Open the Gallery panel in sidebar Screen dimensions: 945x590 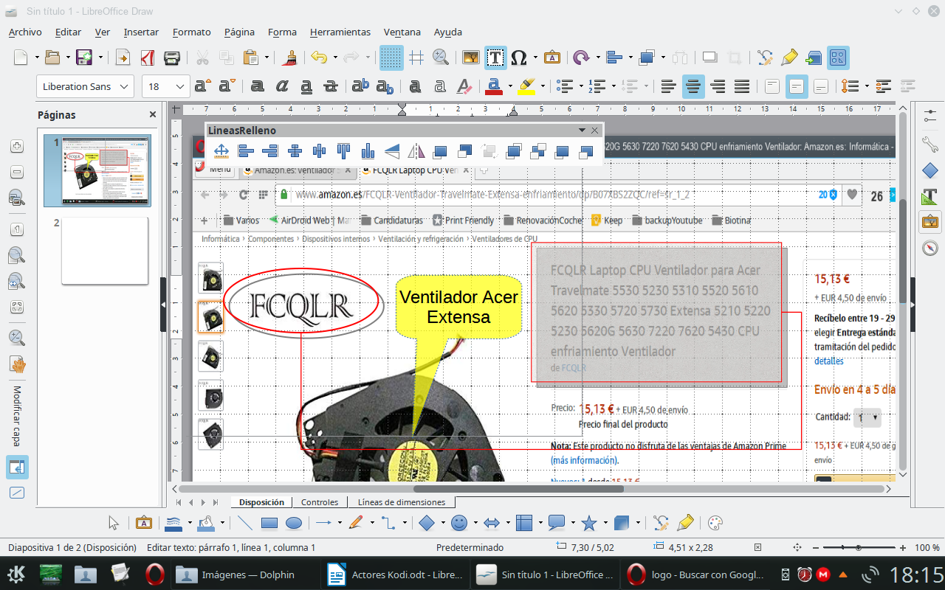pos(930,221)
